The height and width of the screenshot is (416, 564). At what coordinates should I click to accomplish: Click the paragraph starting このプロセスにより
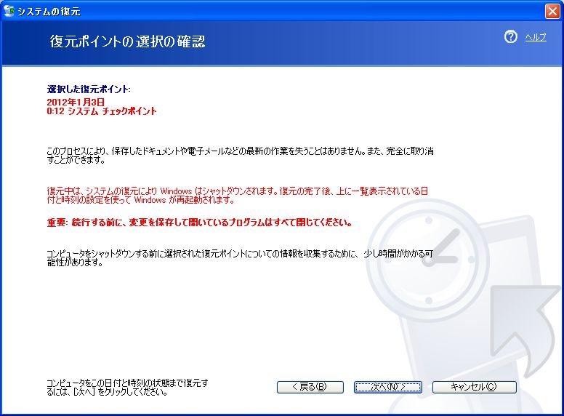click(240, 154)
